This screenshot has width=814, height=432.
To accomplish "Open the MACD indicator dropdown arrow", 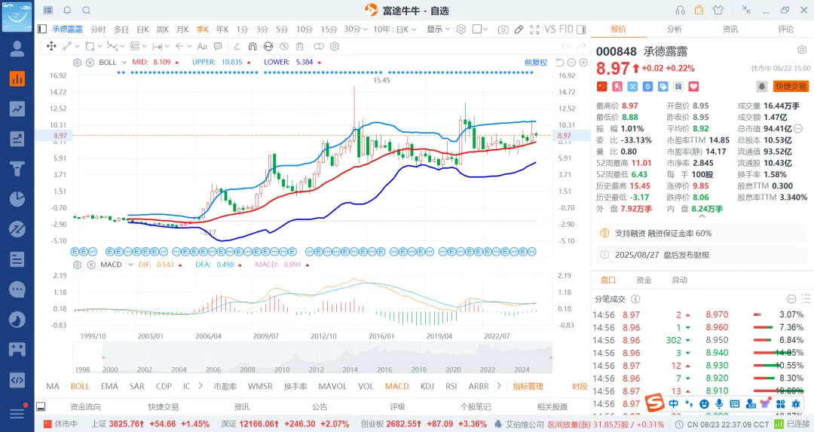I will 130,265.
